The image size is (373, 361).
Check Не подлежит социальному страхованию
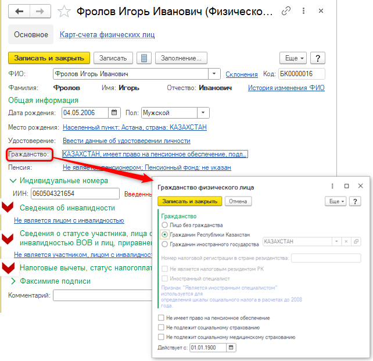(x=162, y=328)
